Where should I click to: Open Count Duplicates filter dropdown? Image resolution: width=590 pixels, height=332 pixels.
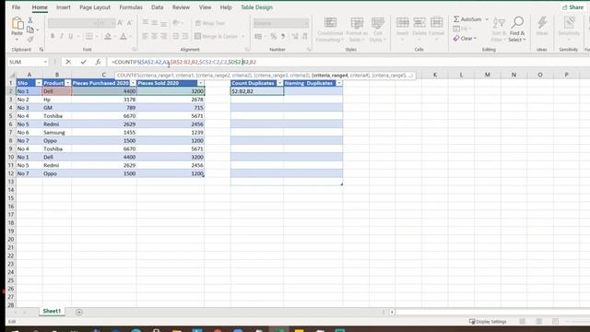pos(279,83)
